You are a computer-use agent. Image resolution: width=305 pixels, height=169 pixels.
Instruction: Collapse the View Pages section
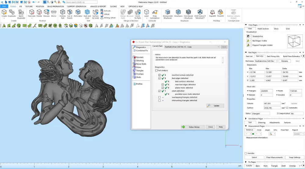[246, 25]
